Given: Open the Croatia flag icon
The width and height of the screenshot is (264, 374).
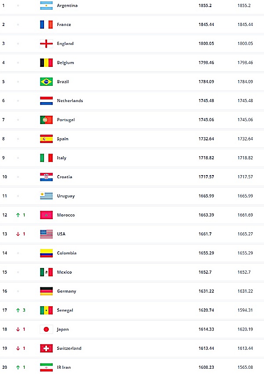Looking at the screenshot, I should pos(46,177).
